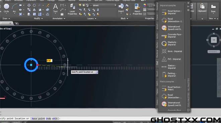Screen dimensions: 221x123
Task: Expand the Modify panel flyout
Action: (x=38, y=19)
